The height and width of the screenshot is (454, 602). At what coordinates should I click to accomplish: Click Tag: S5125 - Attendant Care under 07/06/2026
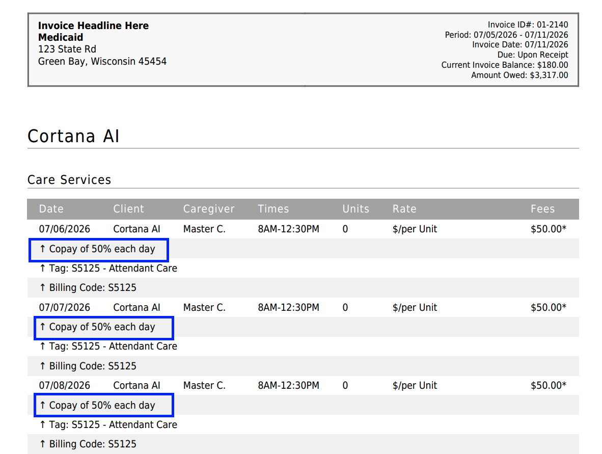coord(108,268)
